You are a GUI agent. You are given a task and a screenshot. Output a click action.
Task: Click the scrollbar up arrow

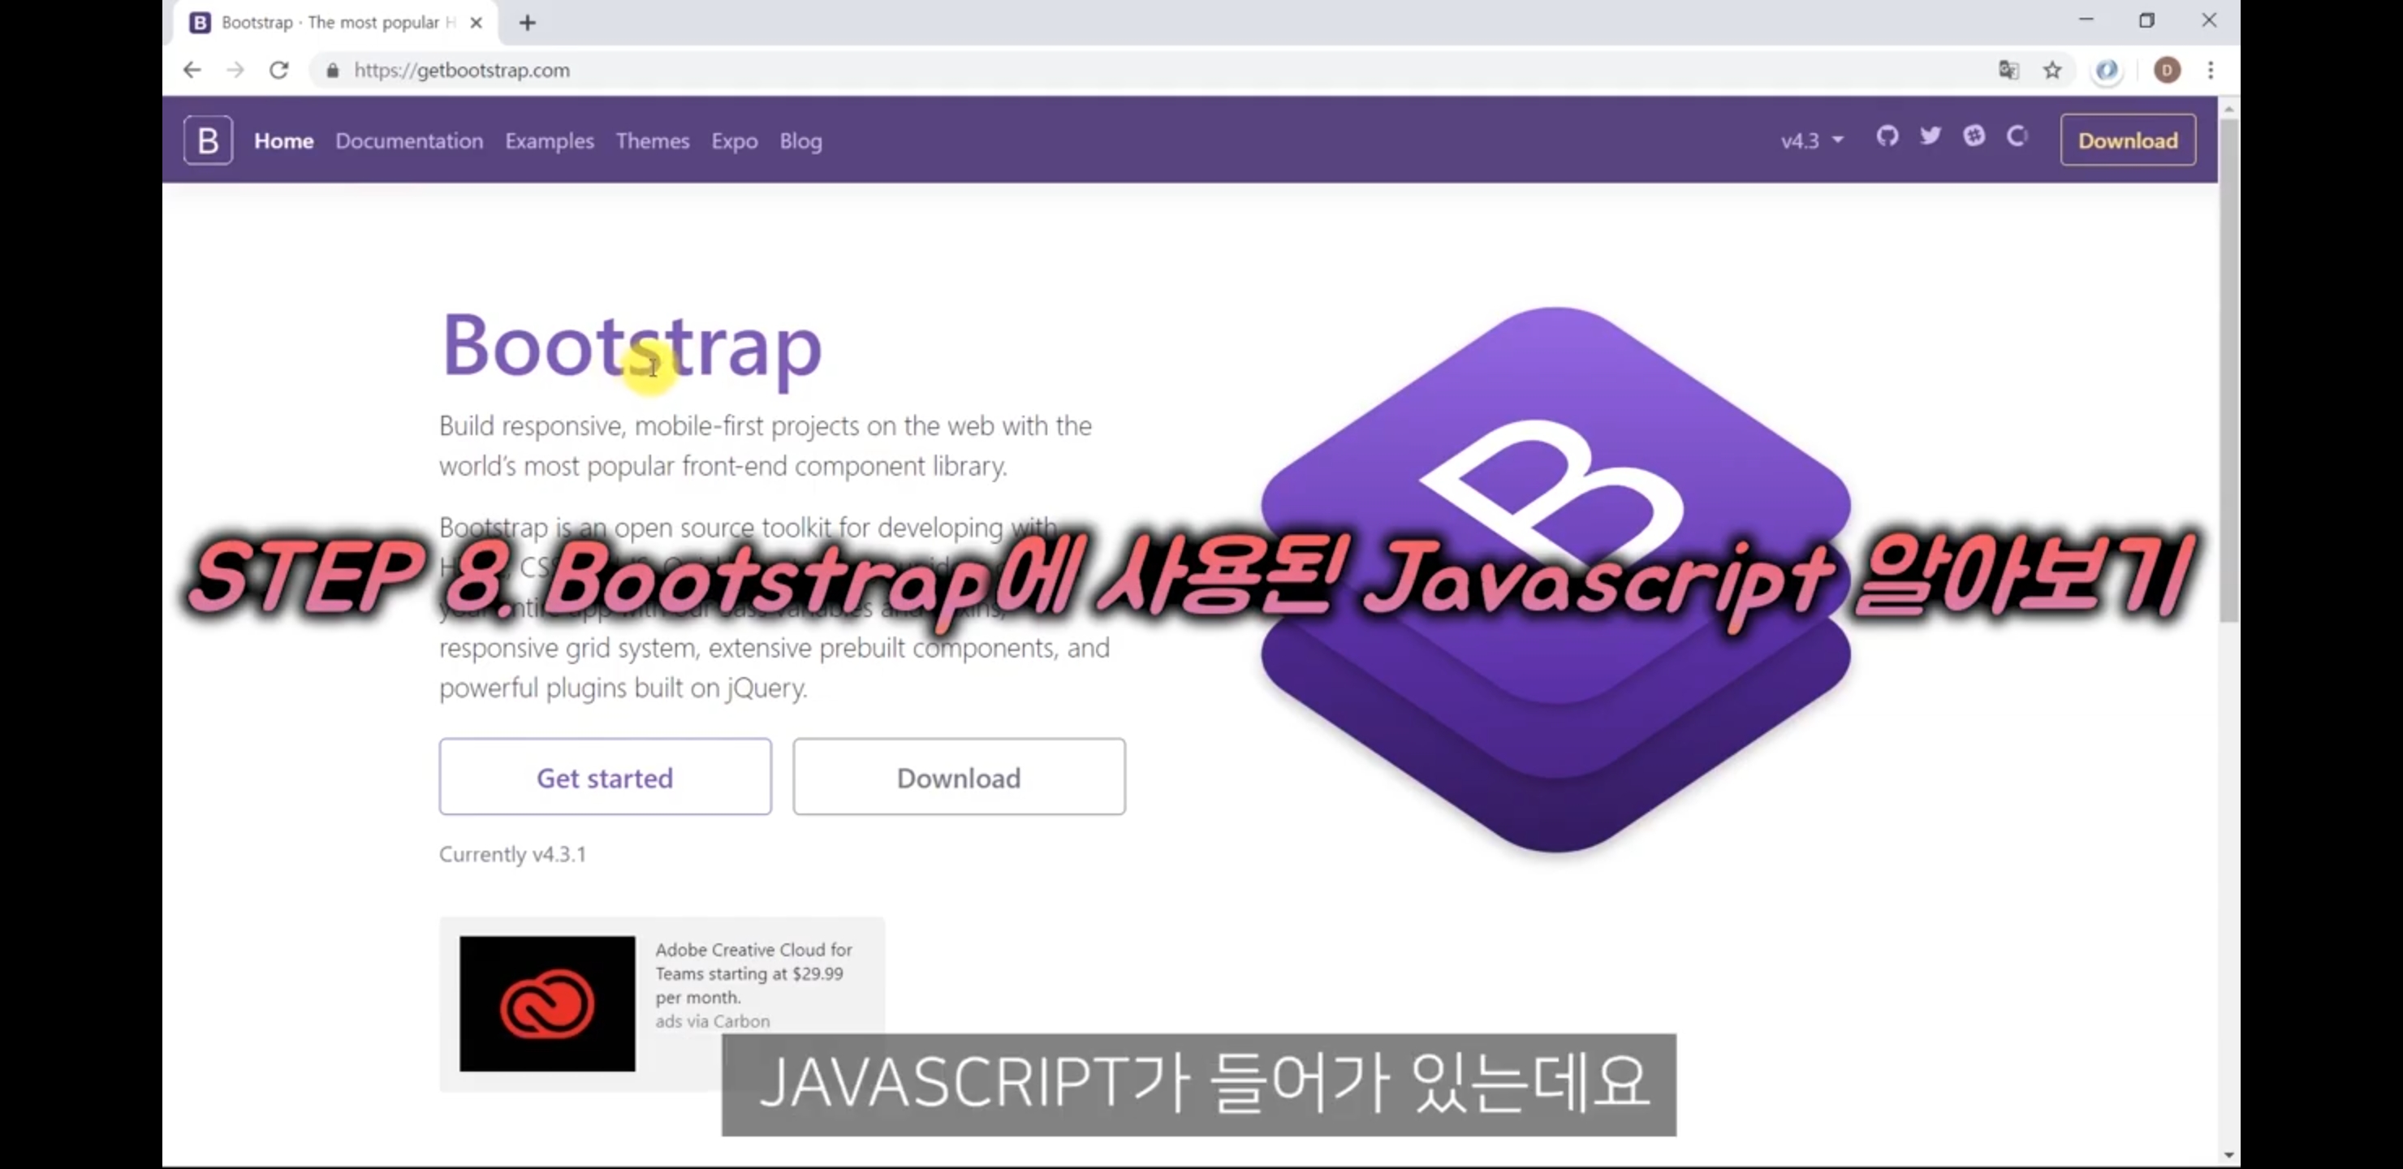[2228, 109]
